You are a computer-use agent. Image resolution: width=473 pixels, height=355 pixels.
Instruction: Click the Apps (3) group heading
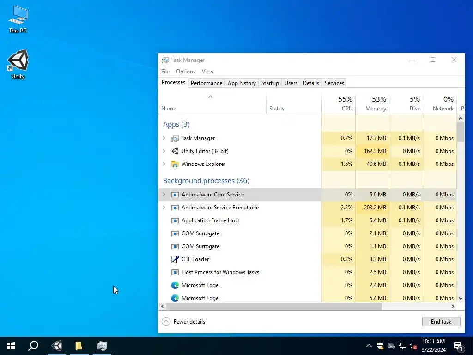176,124
